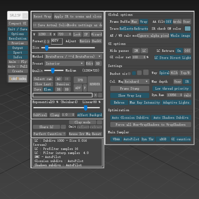199x199 pixels.
Task: Enable VBAA main sampler
Action: pyautogui.click(x=116, y=139)
